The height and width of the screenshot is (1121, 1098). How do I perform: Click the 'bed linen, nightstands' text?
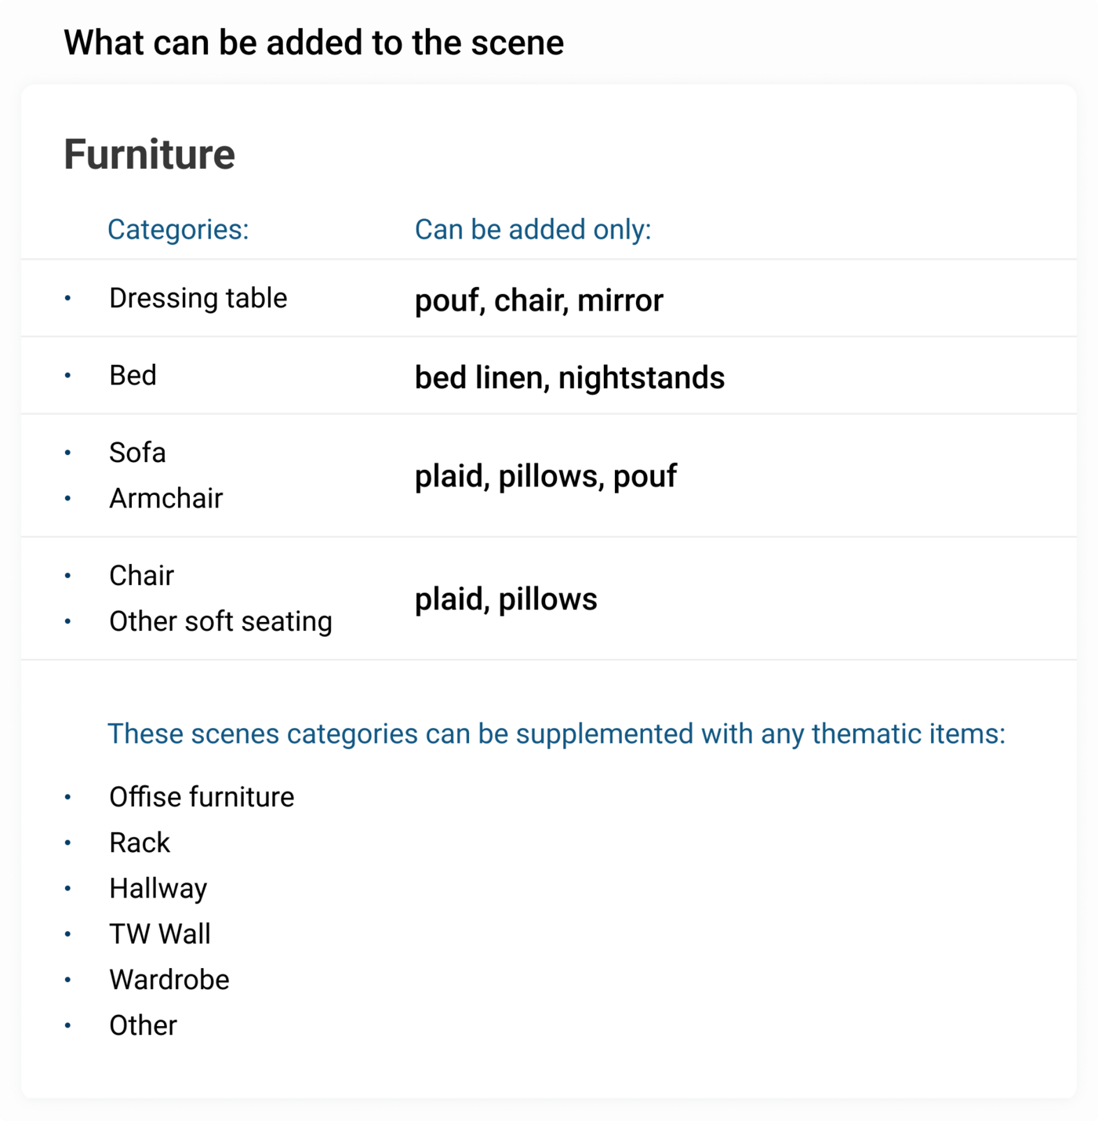pos(569,377)
